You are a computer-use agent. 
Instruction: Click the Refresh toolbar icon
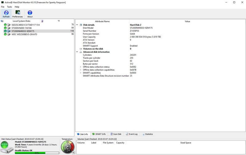point(6,13)
